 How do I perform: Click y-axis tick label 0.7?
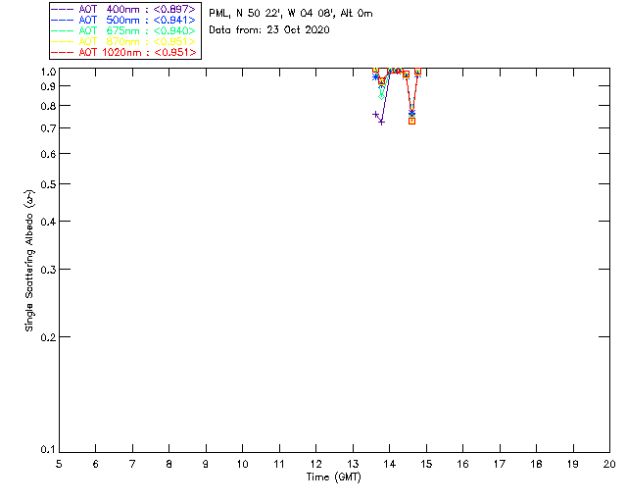click(48, 128)
